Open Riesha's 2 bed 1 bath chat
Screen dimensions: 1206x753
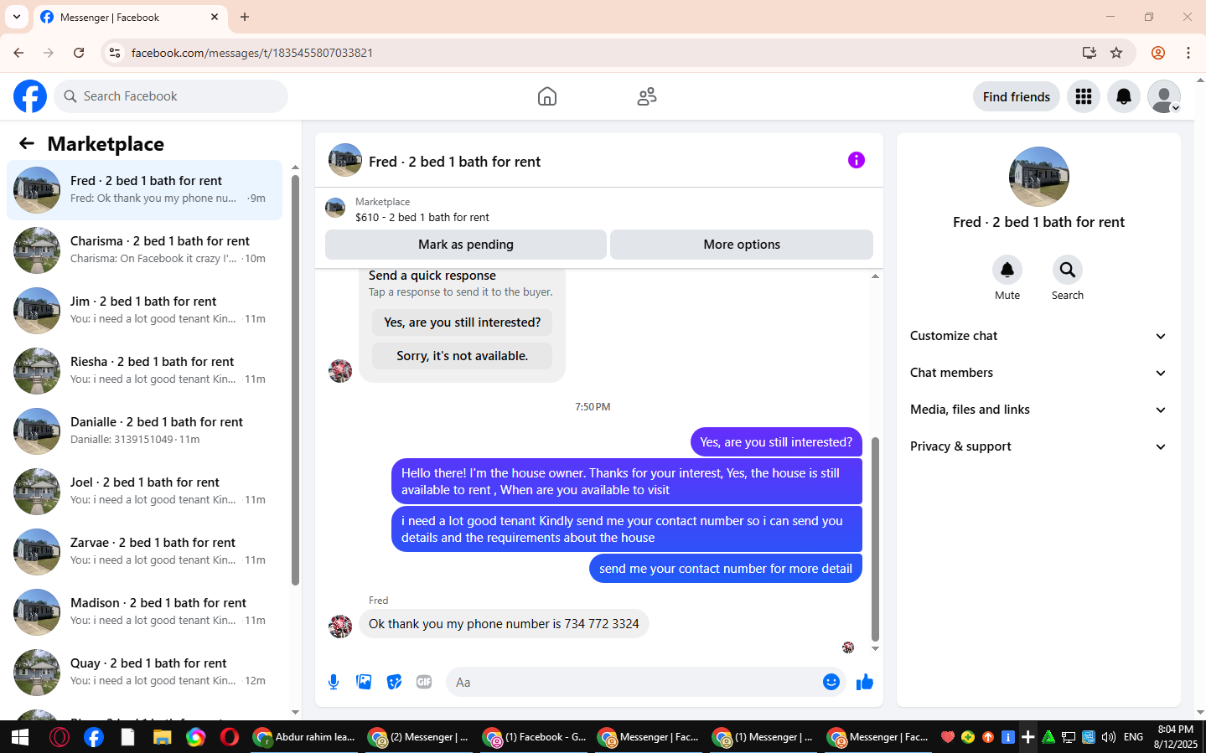[144, 371]
